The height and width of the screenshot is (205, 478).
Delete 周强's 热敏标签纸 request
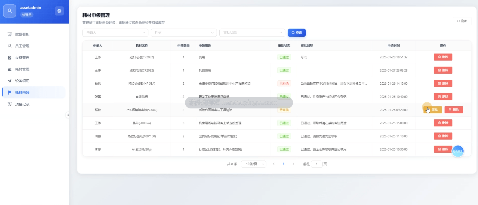pyautogui.click(x=443, y=136)
